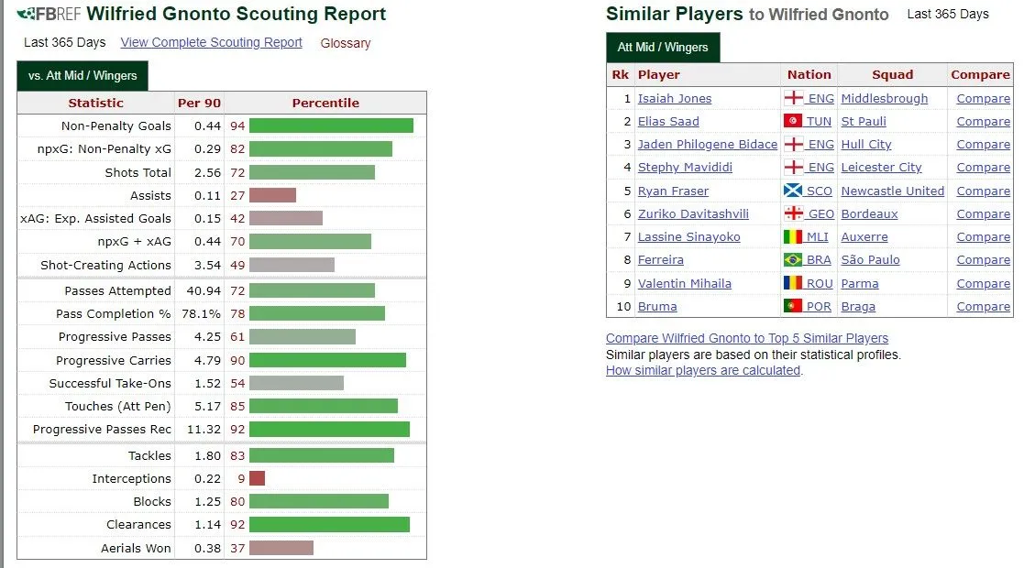Click "Compare Wilfried Gnonto to Top 5 Similar Players"
Image resolution: width=1024 pixels, height=568 pixels.
coord(747,338)
